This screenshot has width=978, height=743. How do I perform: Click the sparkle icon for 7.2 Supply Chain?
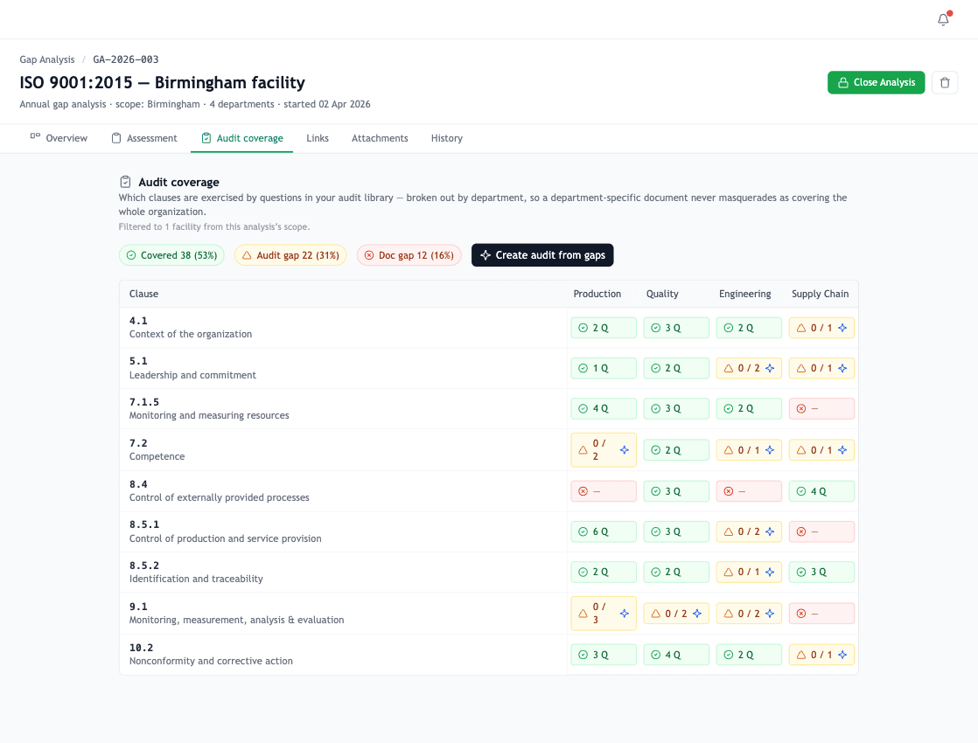842,450
